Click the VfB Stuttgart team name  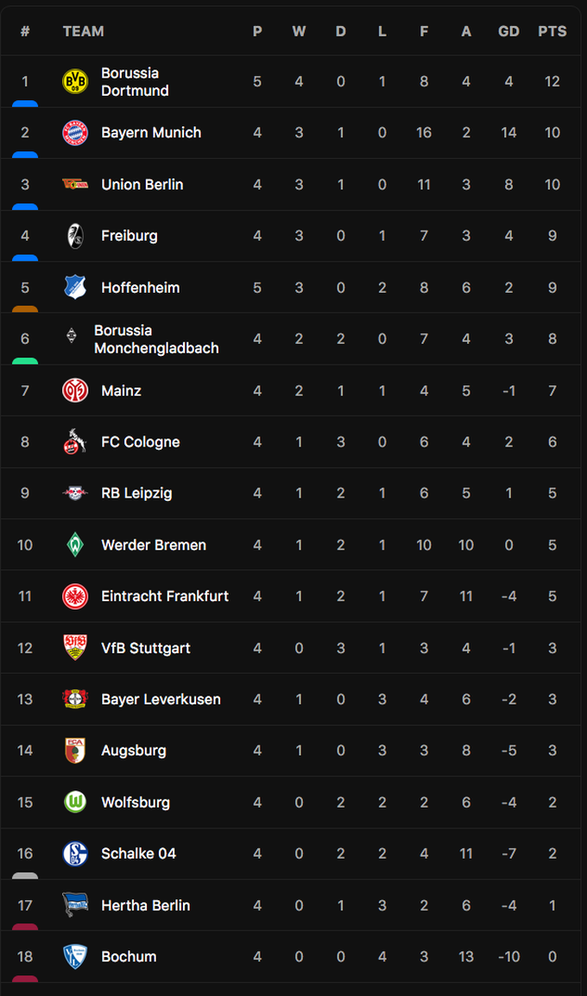146,648
